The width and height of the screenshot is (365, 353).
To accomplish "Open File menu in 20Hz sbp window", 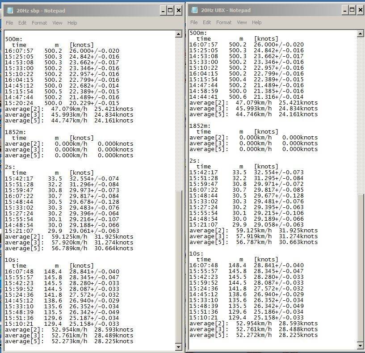I will pyautogui.click(x=9, y=23).
